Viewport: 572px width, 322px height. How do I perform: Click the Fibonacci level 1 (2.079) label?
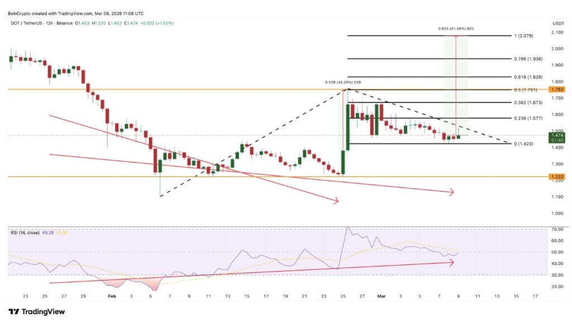[x=526, y=36]
